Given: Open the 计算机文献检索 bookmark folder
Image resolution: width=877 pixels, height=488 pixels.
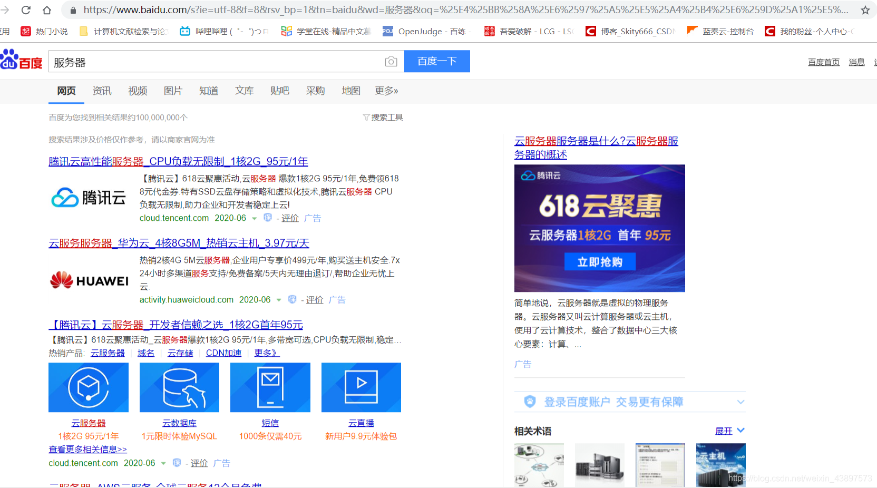Looking at the screenshot, I should (x=123, y=32).
